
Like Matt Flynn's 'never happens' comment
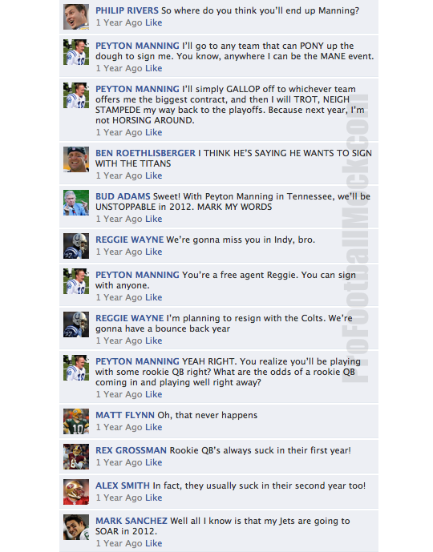[x=154, y=427]
